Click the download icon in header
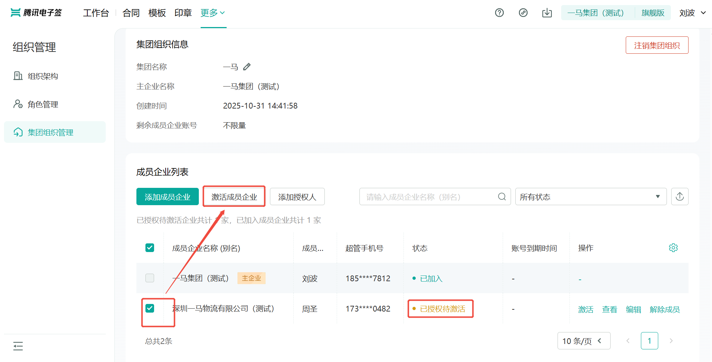This screenshot has height=362, width=712. (547, 13)
